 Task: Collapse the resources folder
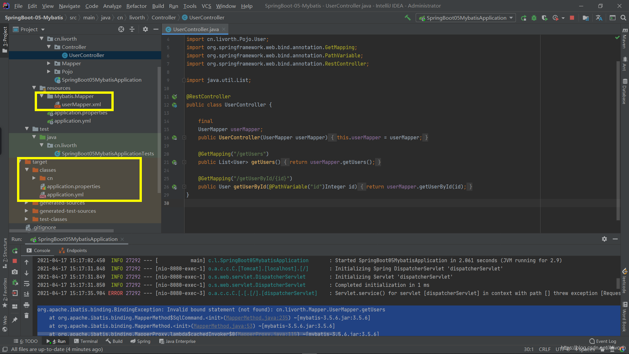click(x=34, y=88)
